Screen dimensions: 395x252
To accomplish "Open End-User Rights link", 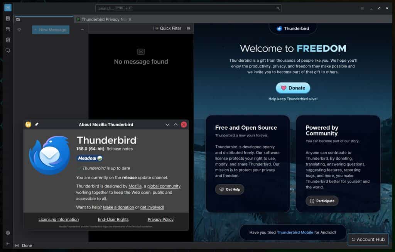I will coord(113,220).
